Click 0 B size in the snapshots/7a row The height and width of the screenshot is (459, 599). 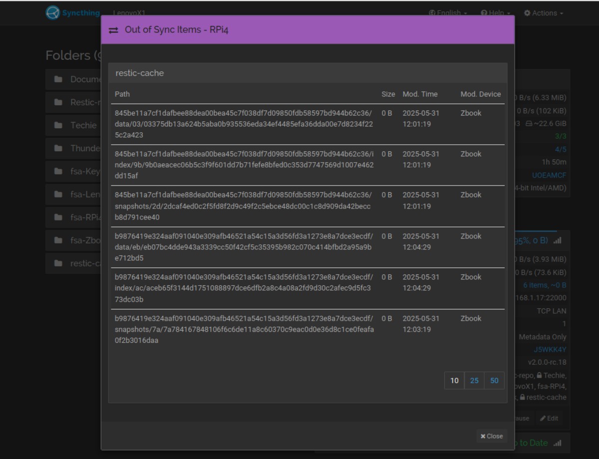pos(387,318)
